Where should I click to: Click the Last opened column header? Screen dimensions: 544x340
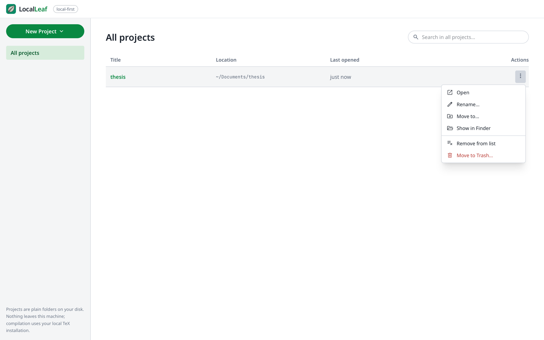(x=344, y=60)
